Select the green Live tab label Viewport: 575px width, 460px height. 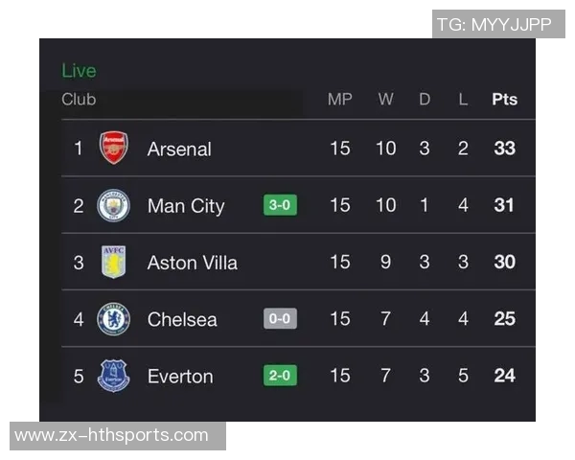coord(79,71)
